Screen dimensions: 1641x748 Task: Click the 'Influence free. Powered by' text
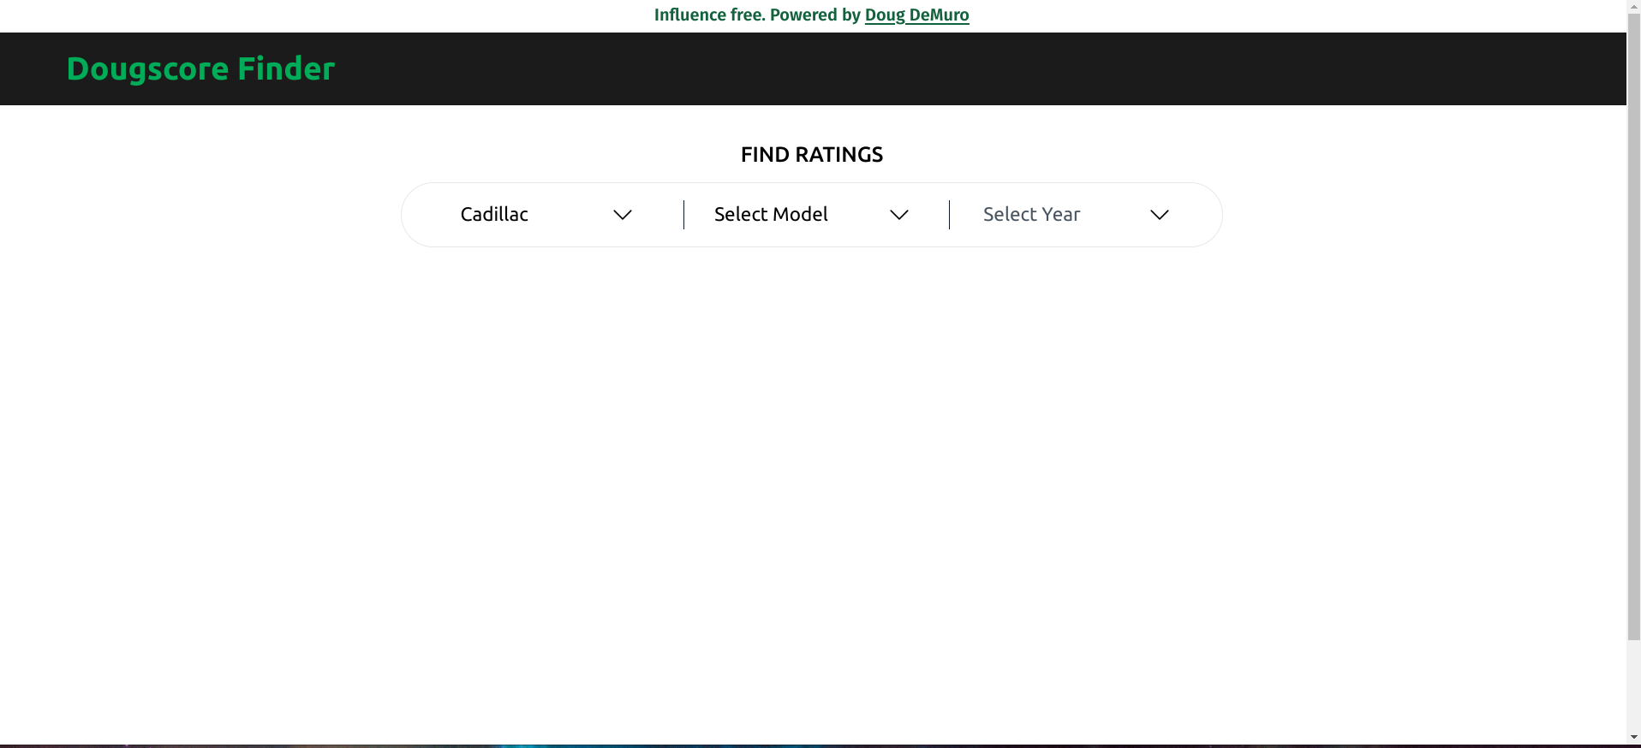(x=757, y=15)
